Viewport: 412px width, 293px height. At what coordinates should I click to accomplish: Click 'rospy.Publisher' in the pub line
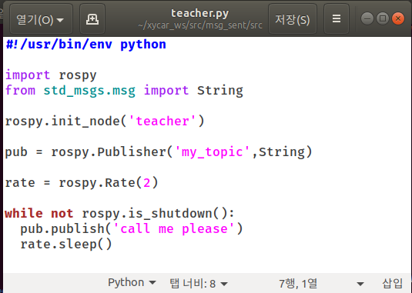[x=109, y=152]
